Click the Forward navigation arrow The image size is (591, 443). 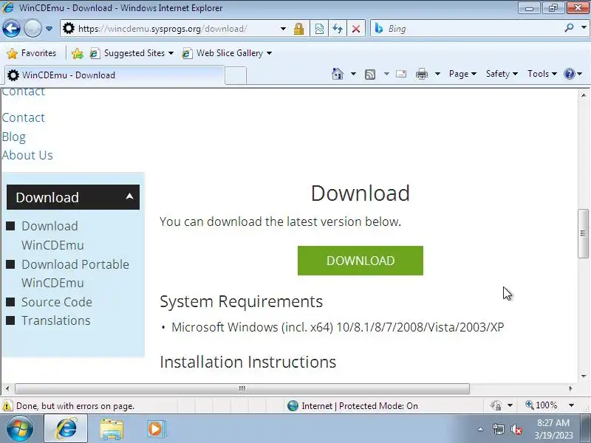click(33, 28)
